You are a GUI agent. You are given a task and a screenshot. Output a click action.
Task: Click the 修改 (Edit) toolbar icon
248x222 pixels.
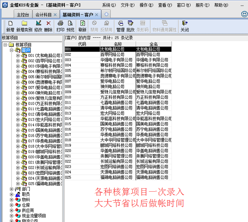tap(38, 26)
